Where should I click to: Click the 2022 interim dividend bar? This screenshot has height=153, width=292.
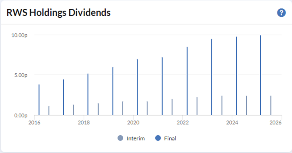pyautogui.click(x=197, y=106)
